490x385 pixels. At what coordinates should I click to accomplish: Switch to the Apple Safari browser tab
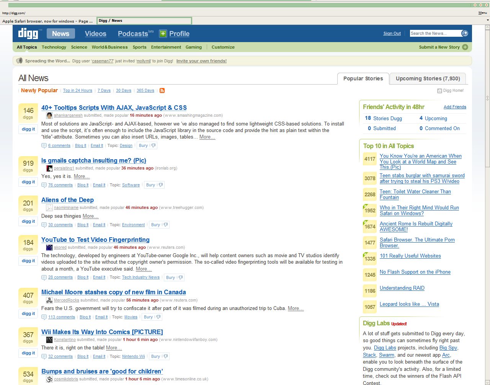click(48, 21)
